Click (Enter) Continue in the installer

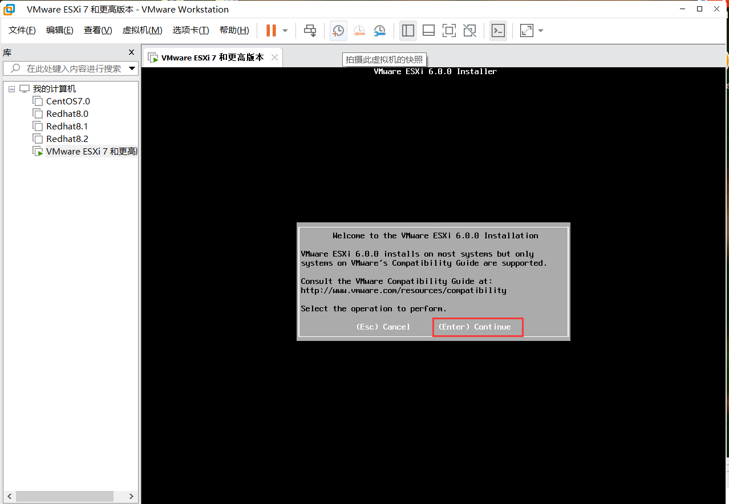475,327
